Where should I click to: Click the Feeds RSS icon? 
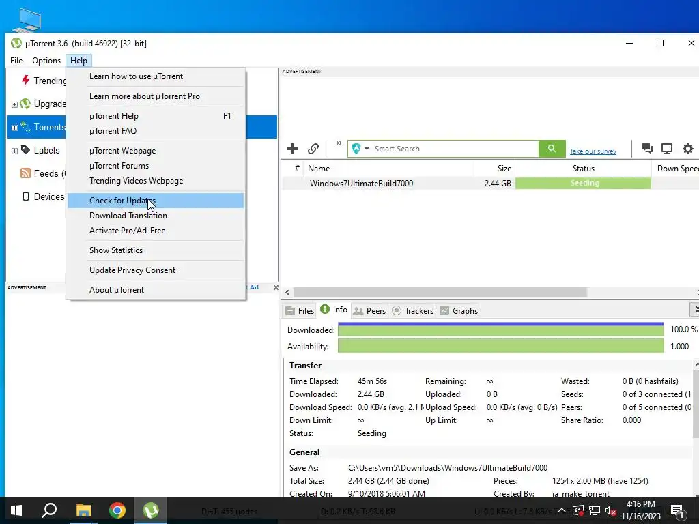click(26, 173)
